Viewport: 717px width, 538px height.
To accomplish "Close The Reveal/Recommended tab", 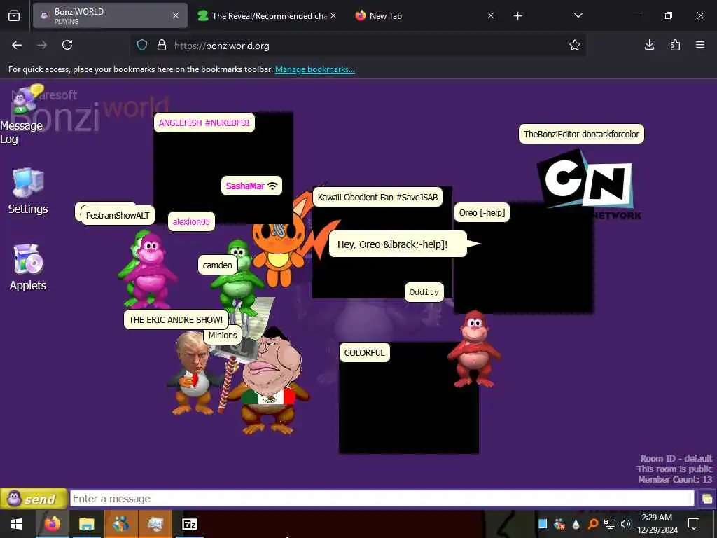I will 333,15.
